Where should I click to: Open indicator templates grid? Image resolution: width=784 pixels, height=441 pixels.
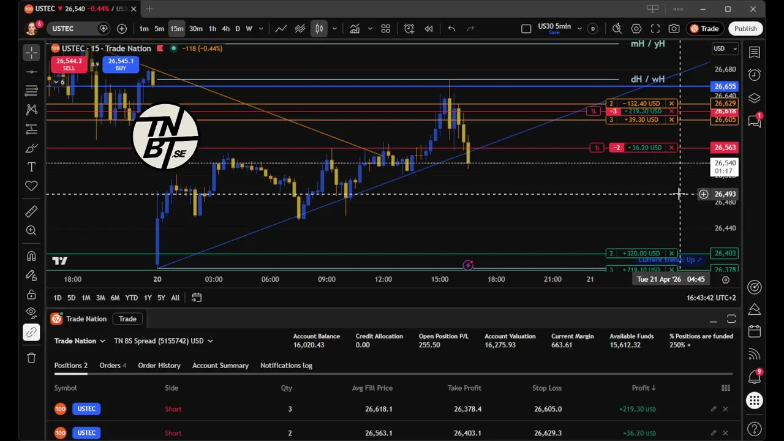click(386, 29)
